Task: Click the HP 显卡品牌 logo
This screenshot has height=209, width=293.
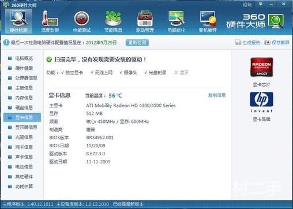Action: (x=261, y=102)
